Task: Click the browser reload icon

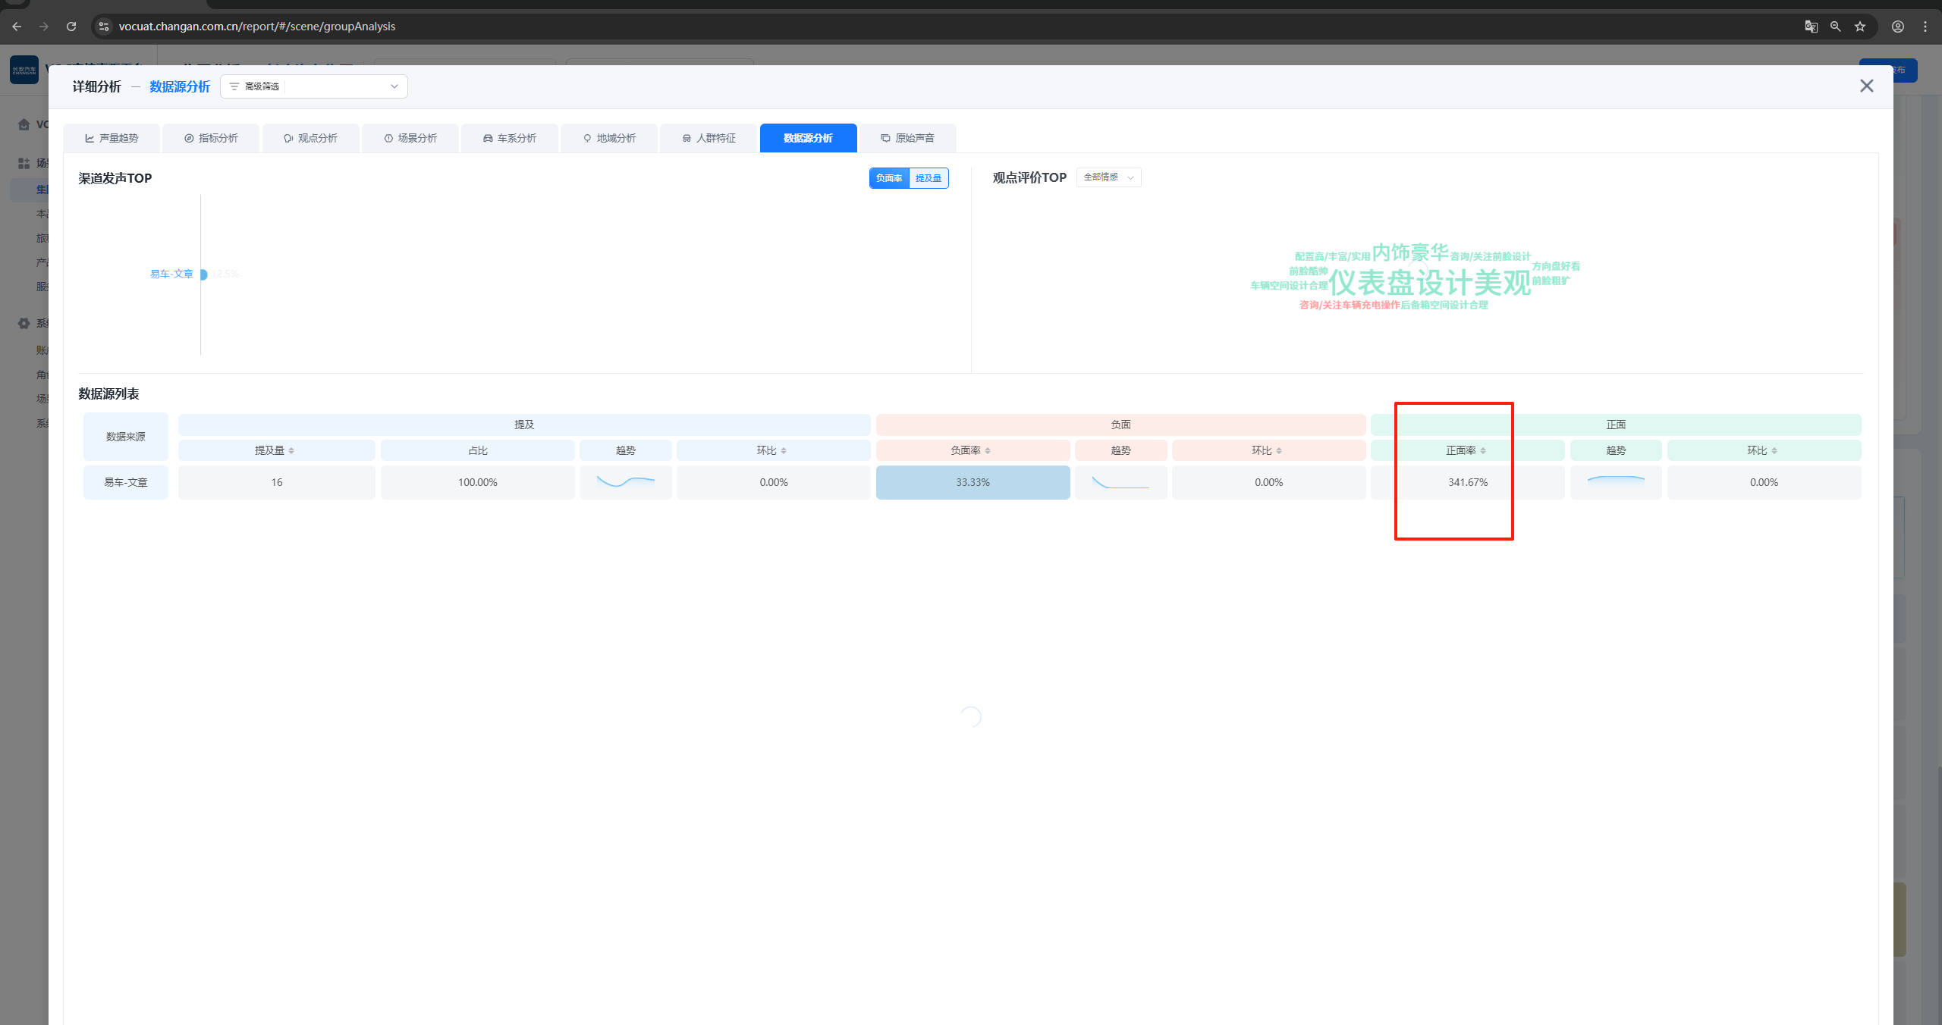Action: (71, 26)
